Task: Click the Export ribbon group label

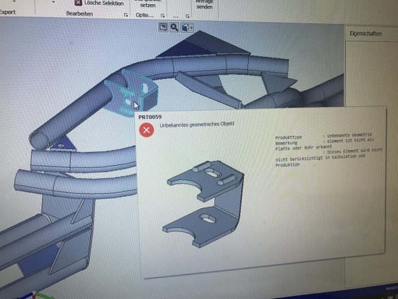Action: (x=7, y=13)
